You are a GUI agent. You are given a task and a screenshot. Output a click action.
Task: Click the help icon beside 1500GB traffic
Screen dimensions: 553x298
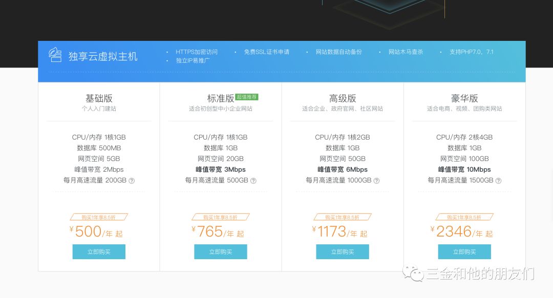498,180
